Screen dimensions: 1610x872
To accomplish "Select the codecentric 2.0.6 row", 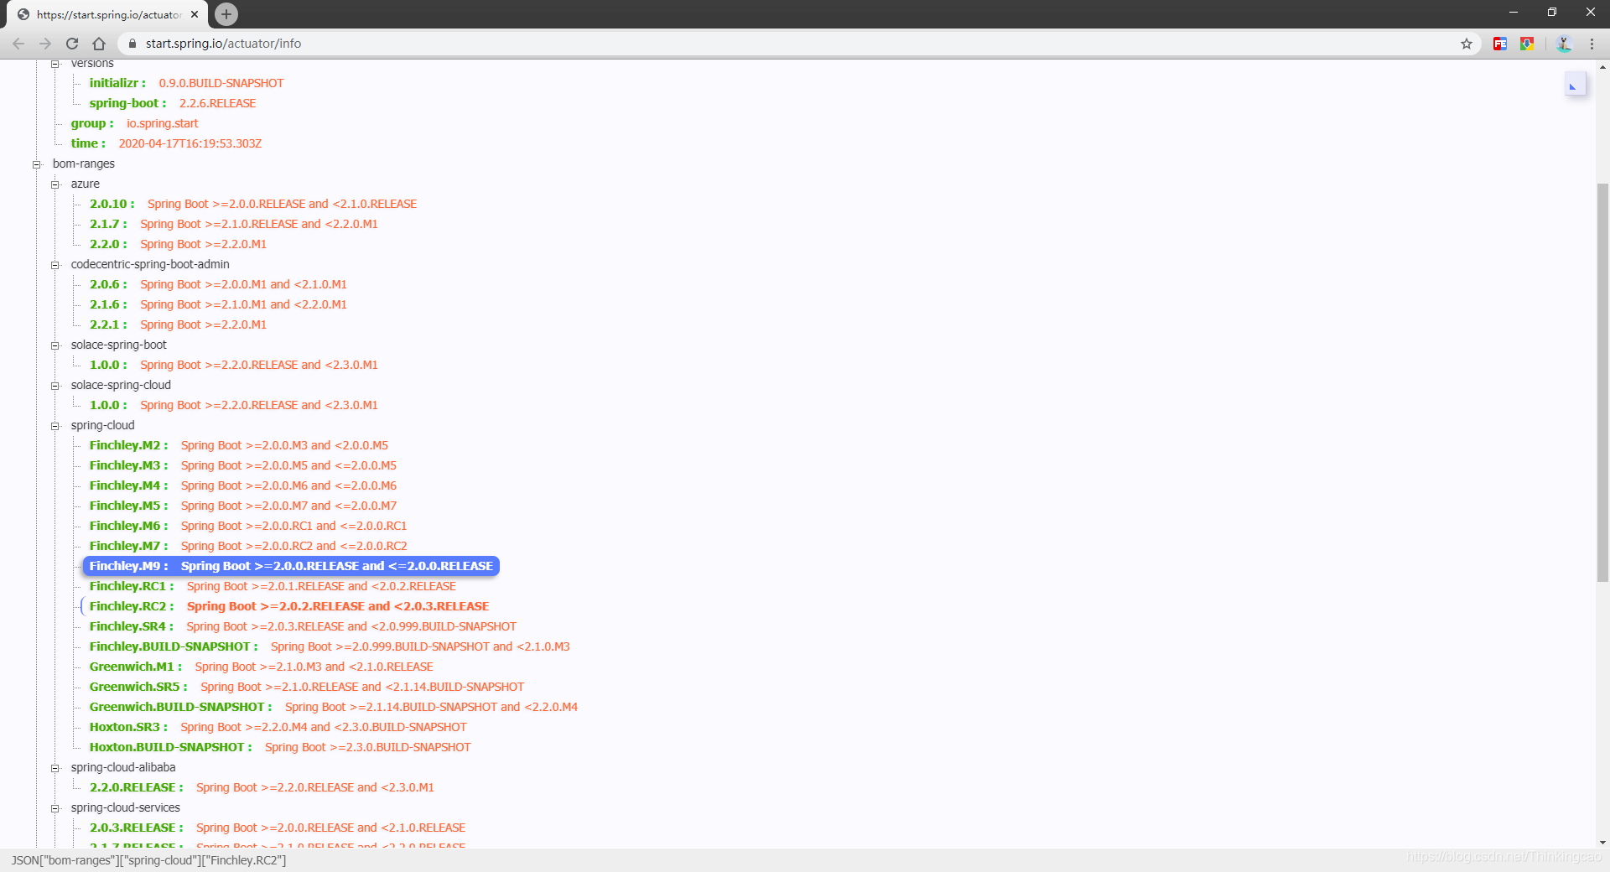I will [218, 284].
